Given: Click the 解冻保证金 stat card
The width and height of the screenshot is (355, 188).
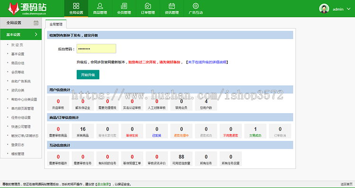Looking at the screenshot, I should pos(83,104).
